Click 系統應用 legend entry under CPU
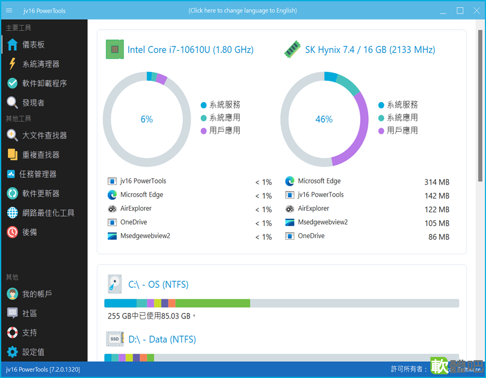The image size is (486, 378). (220, 118)
